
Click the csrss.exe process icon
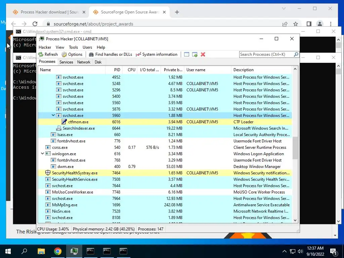tap(48, 147)
